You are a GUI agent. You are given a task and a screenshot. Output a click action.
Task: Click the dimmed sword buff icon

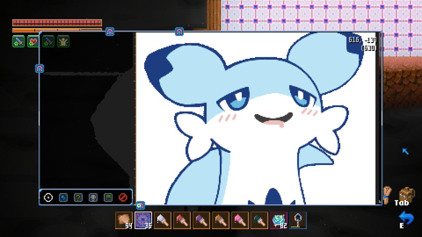coord(48,41)
